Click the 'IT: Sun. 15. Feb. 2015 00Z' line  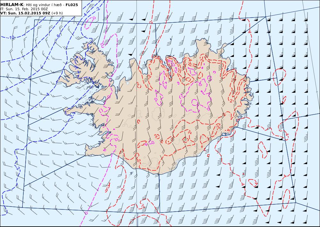coord(24,9)
